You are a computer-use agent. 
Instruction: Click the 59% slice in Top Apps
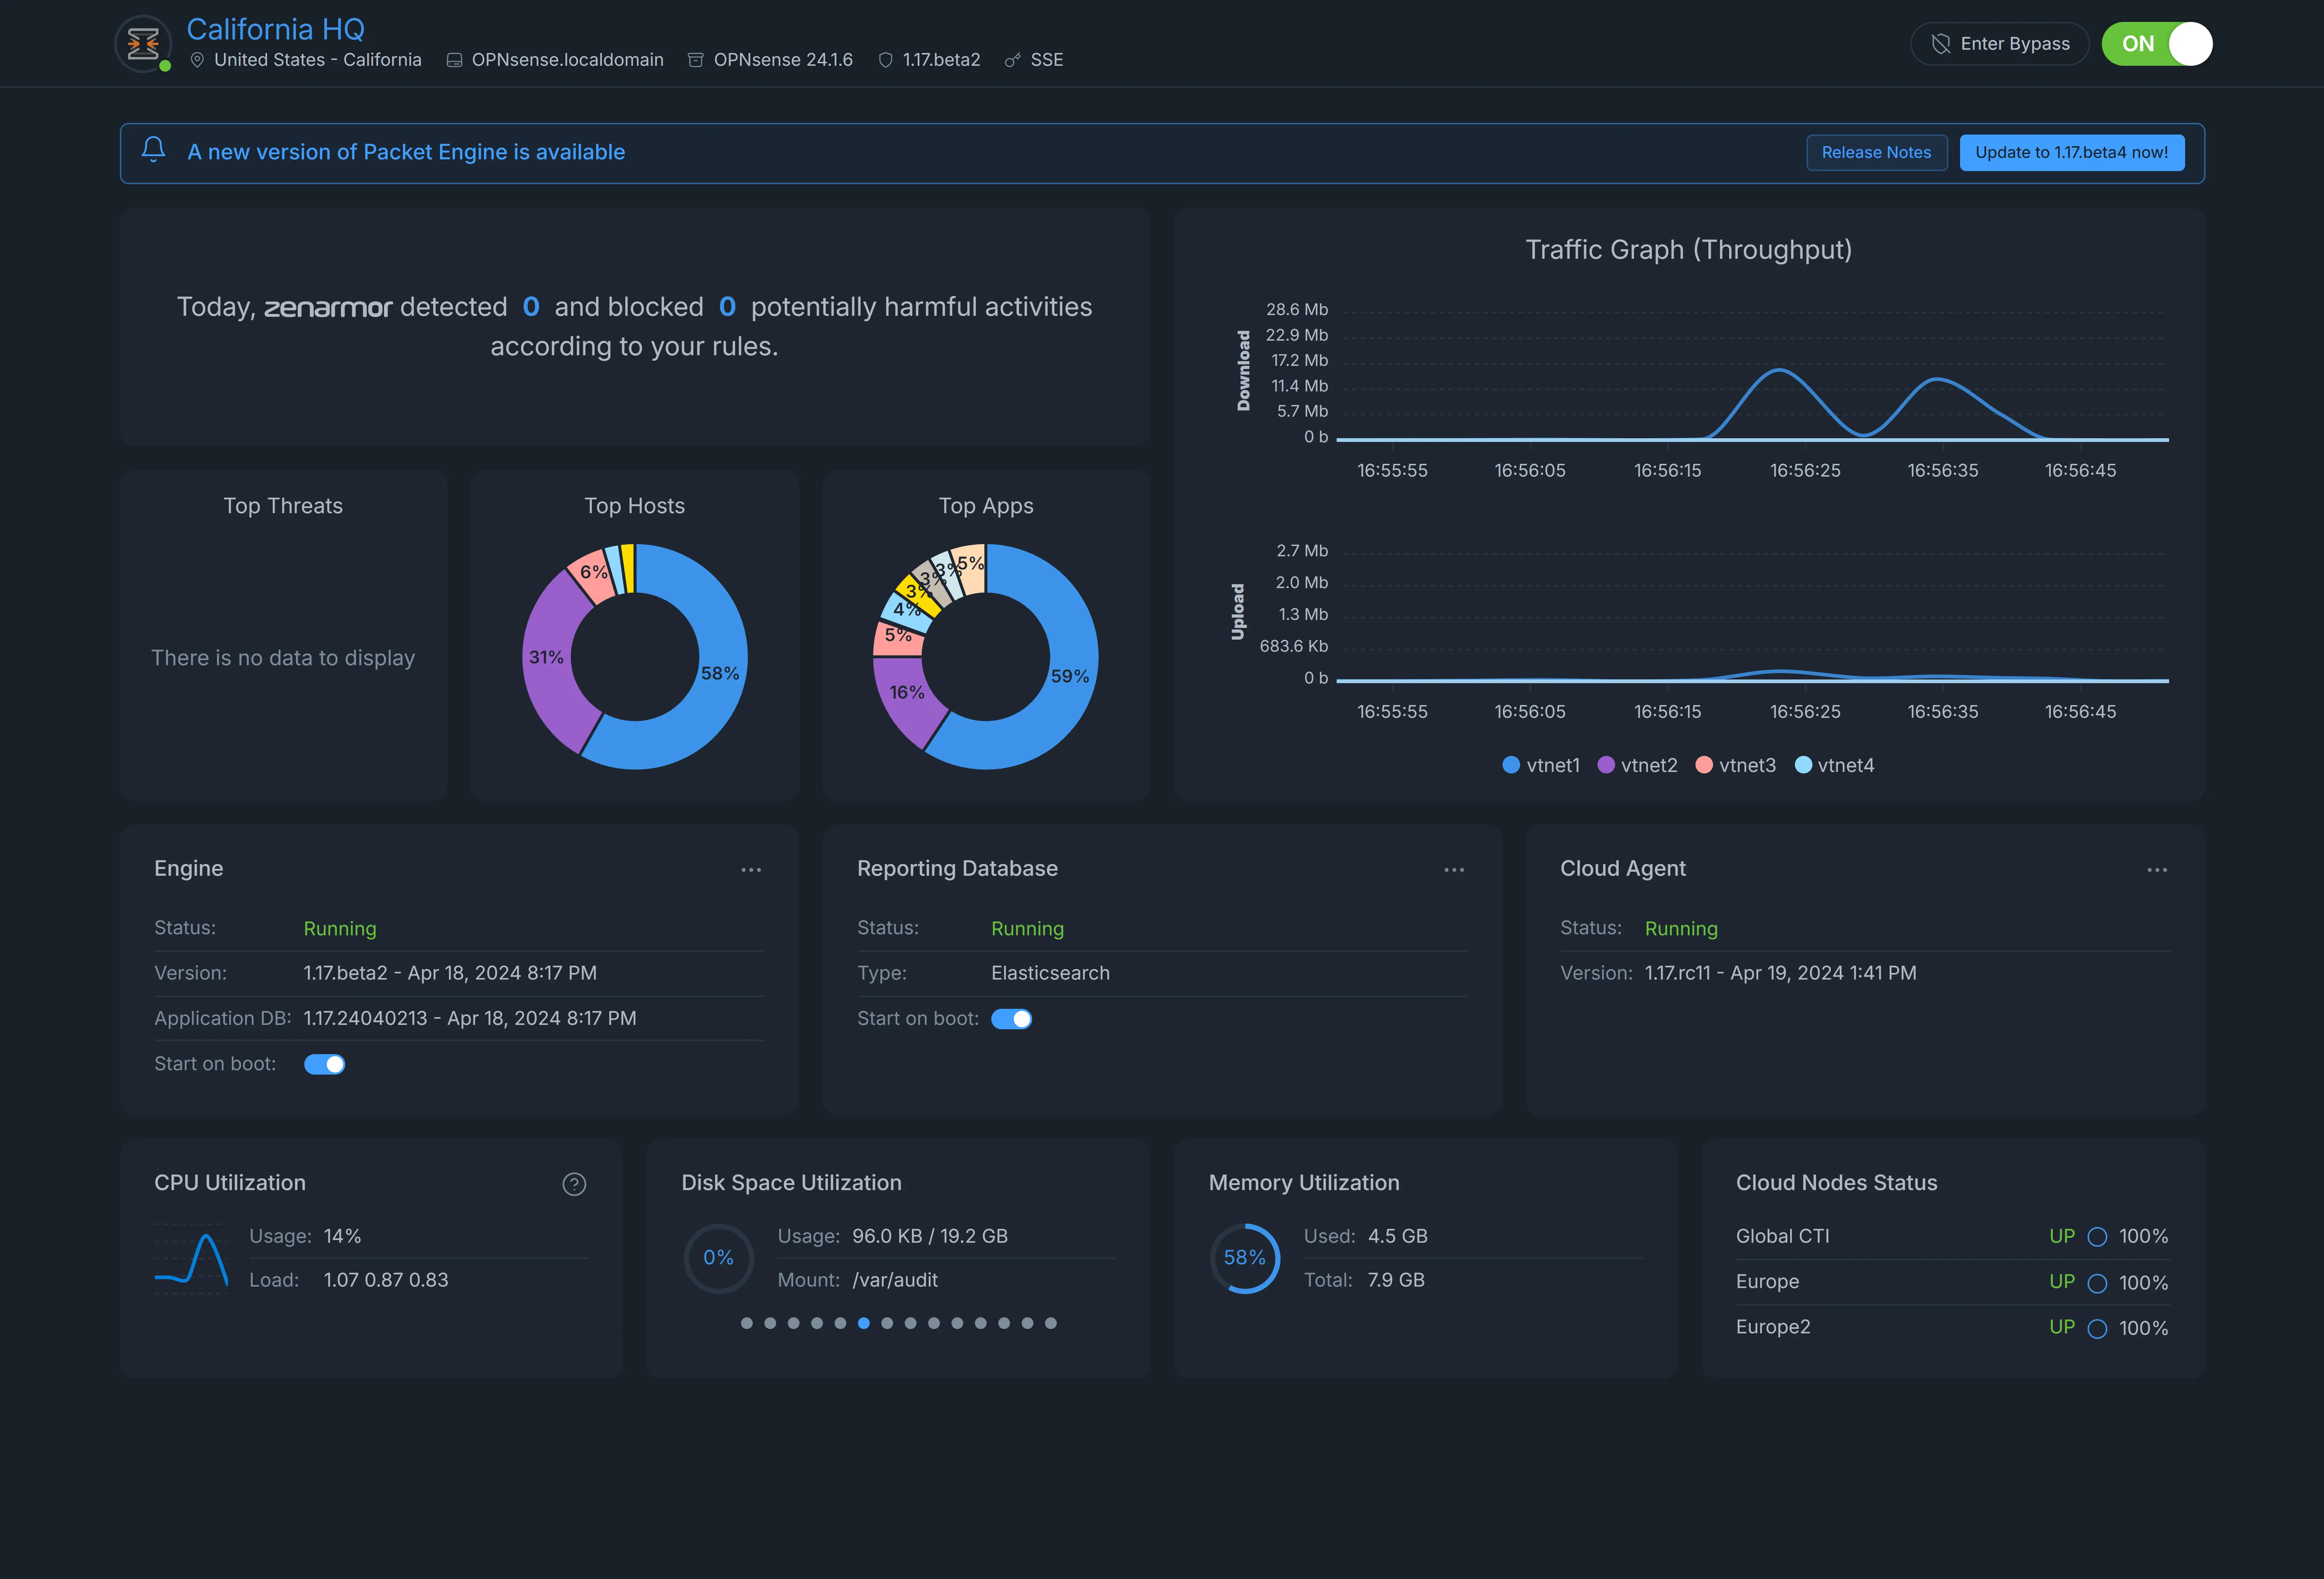[x=1070, y=676]
